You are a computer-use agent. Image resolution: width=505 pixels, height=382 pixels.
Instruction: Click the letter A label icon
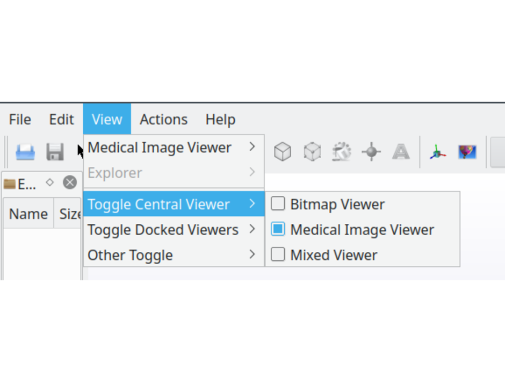click(x=401, y=152)
